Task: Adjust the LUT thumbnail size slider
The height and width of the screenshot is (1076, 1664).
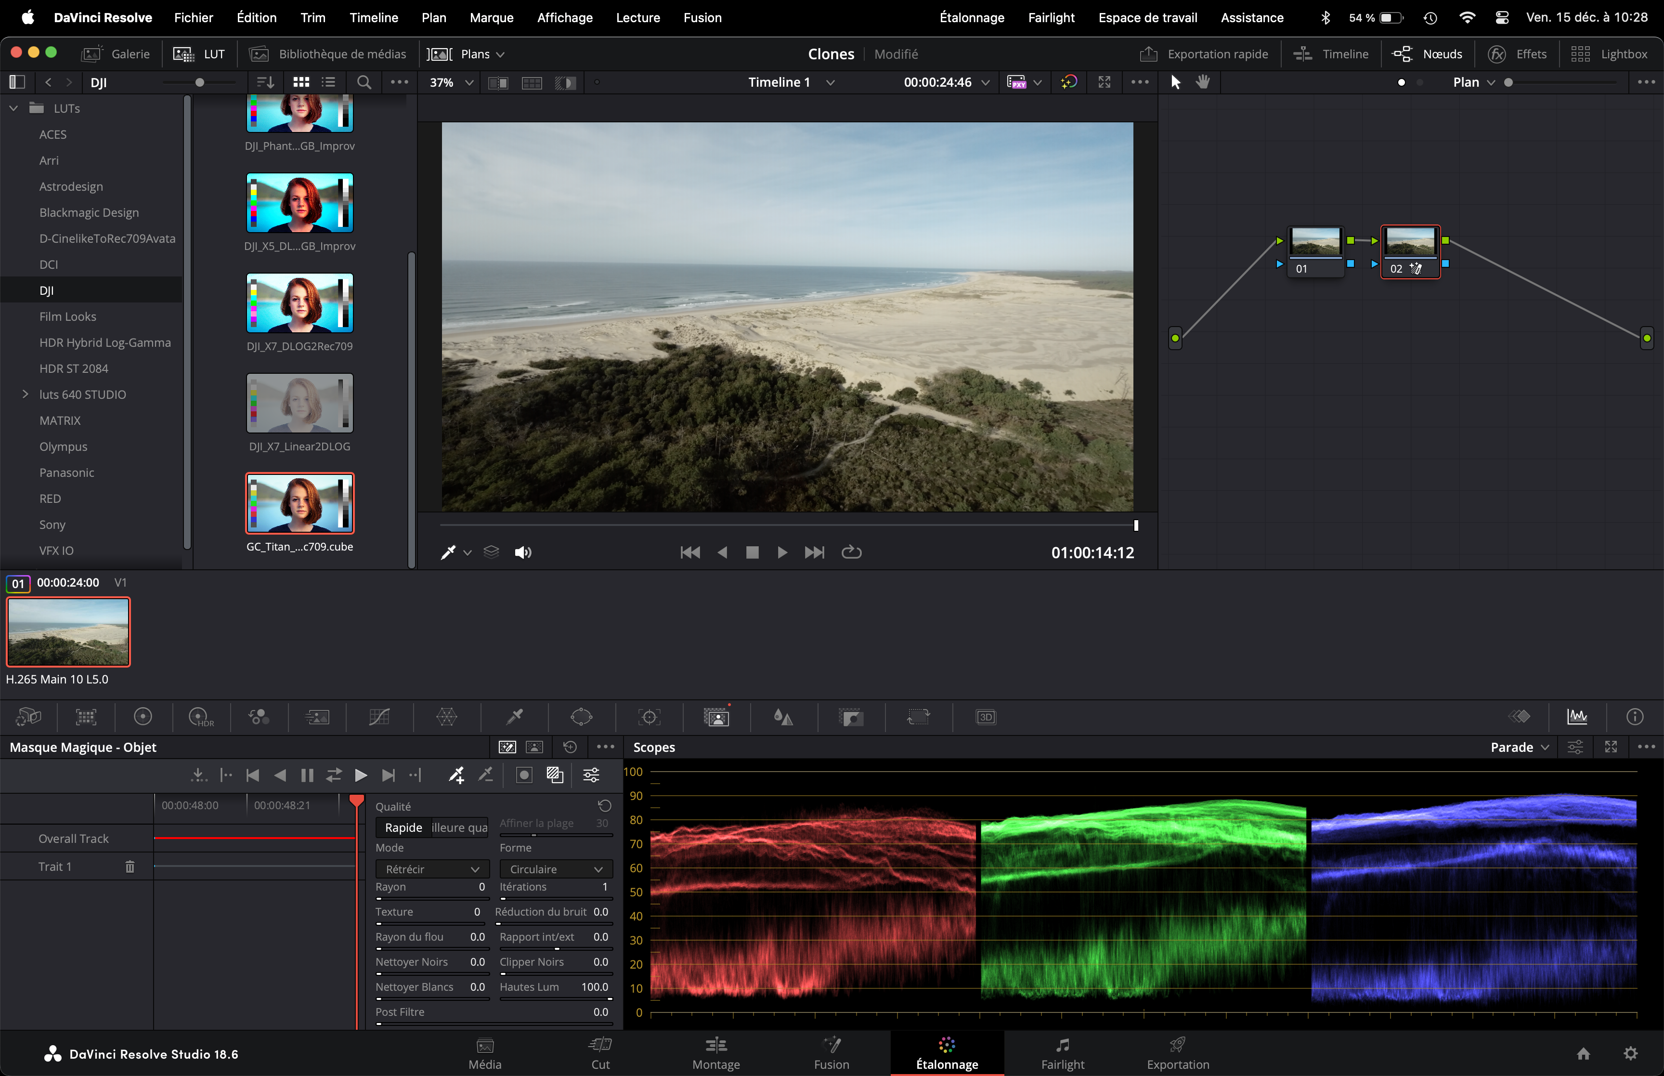Action: pos(200,82)
